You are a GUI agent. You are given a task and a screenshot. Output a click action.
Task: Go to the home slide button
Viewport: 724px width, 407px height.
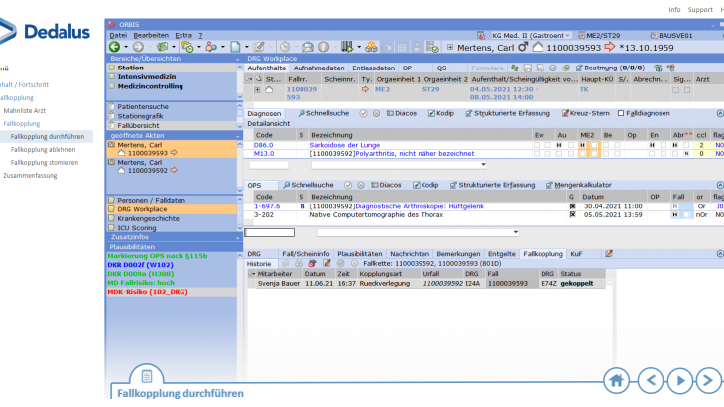pyautogui.click(x=617, y=380)
